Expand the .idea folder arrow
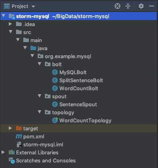 (x=10, y=24)
